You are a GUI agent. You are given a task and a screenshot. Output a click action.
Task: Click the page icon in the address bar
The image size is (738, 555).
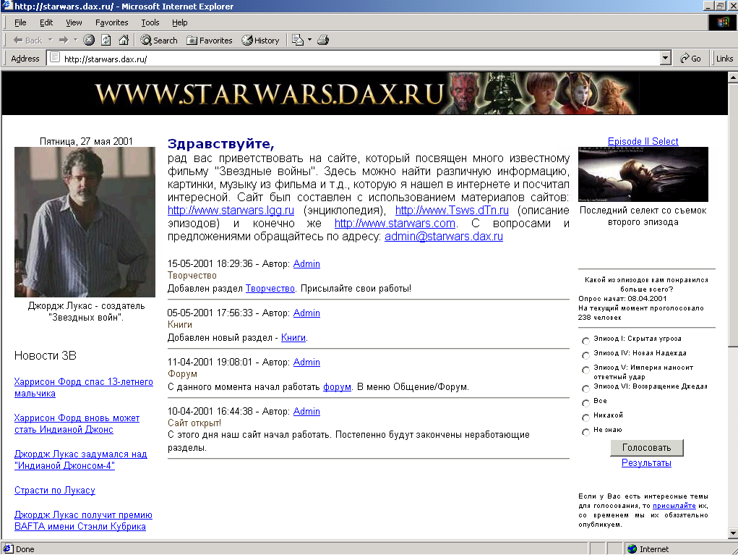coord(55,58)
